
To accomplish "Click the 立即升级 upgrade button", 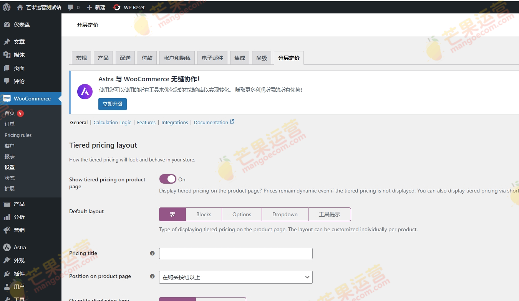I will 112,104.
